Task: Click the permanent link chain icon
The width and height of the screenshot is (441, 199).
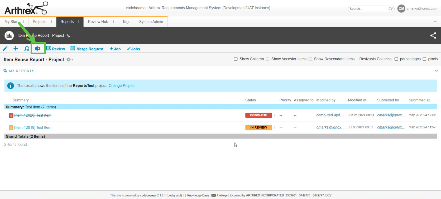Action: [x=68, y=36]
